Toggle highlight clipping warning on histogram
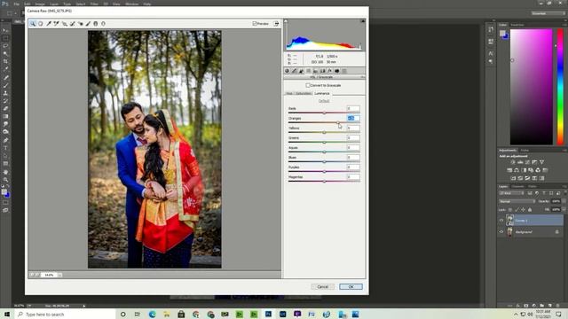 click(x=363, y=21)
